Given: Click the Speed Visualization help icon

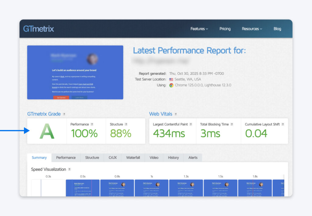Looking at the screenshot, I should [x=69, y=169].
